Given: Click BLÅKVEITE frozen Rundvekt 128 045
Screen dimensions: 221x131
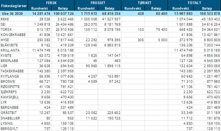Looking at the screenshot, I should pyautogui.click(x=90, y=45).
